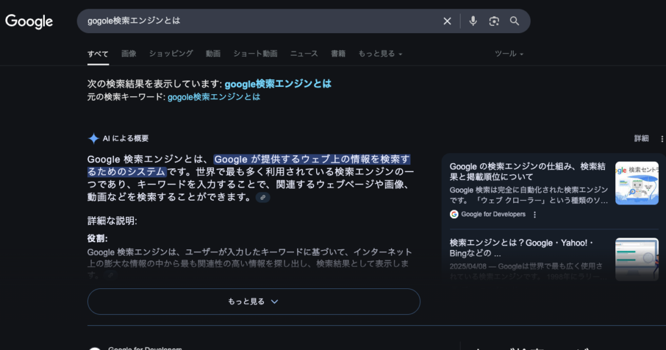The height and width of the screenshot is (350, 666).
Task: Start voice search with microphone icon
Action: pyautogui.click(x=473, y=21)
